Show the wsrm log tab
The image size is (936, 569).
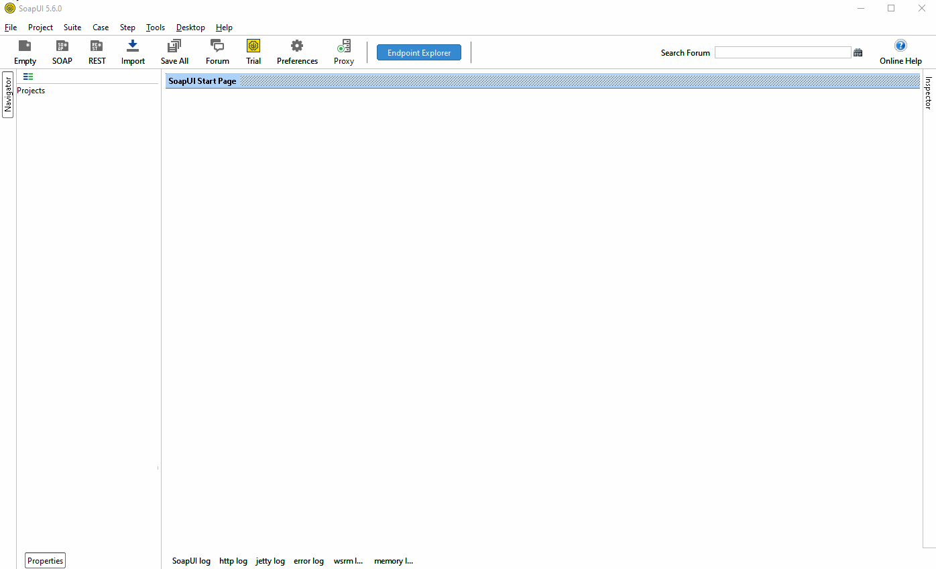[349, 561]
